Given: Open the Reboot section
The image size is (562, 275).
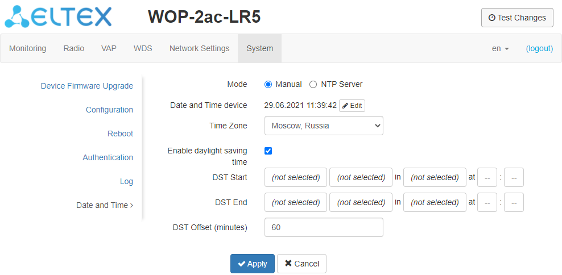Looking at the screenshot, I should click(x=120, y=134).
